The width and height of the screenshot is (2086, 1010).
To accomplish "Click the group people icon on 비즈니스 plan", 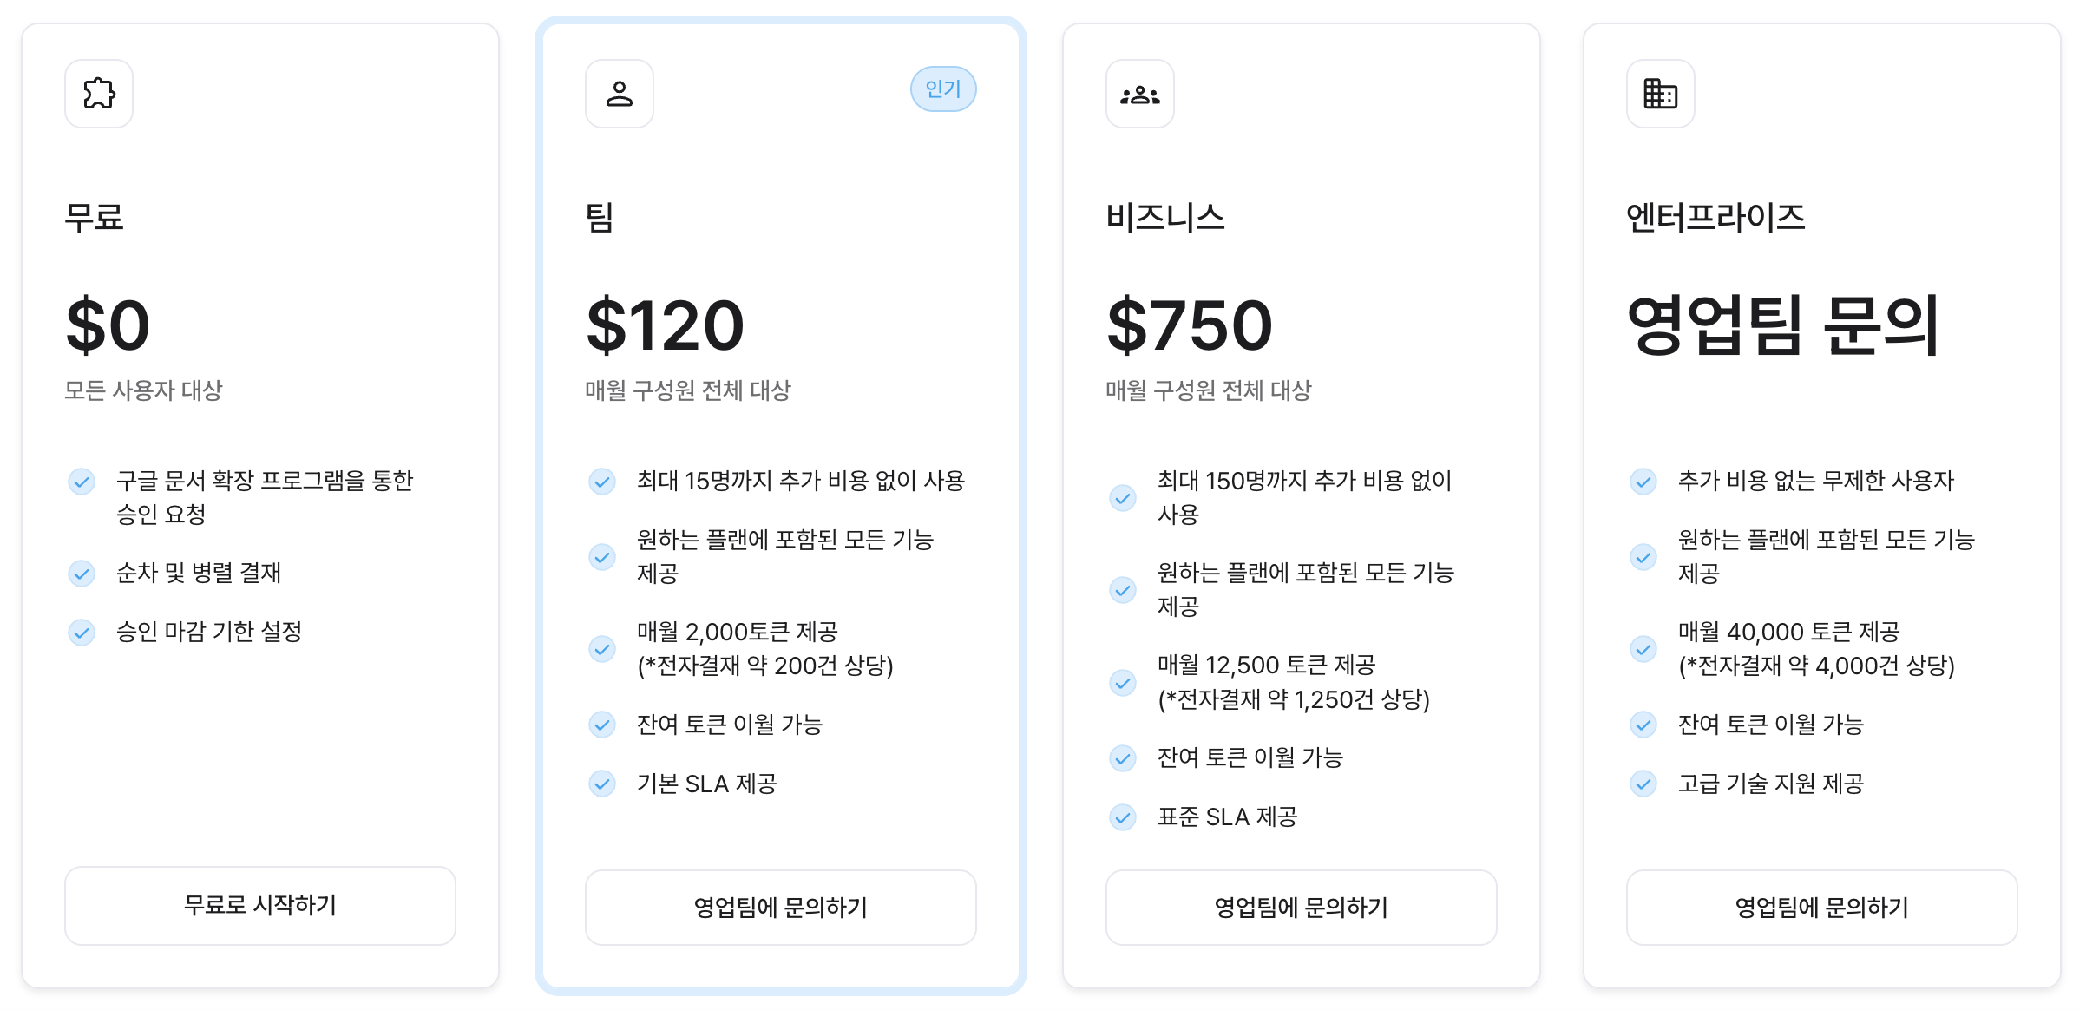I will pyautogui.click(x=1140, y=94).
